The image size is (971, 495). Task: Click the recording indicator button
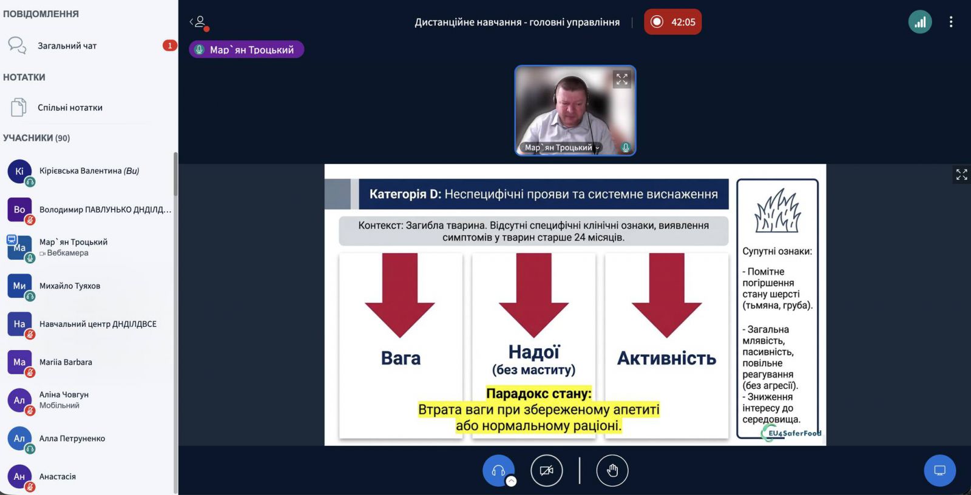[672, 22]
